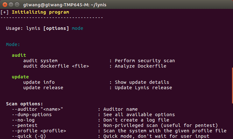The height and width of the screenshot is (139, 233).
Task: Click 'Update Lynis release' description
Action: coord(143,88)
